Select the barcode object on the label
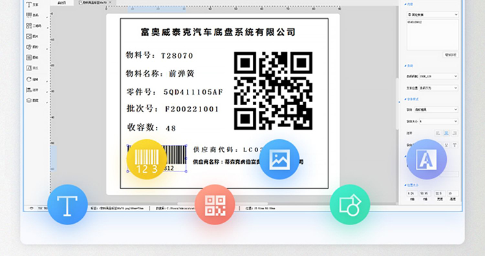 coord(156,158)
